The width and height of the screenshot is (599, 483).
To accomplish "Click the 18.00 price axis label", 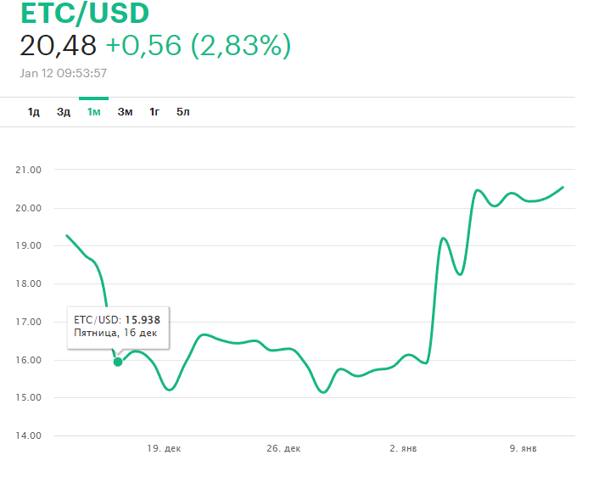I will 28,284.
